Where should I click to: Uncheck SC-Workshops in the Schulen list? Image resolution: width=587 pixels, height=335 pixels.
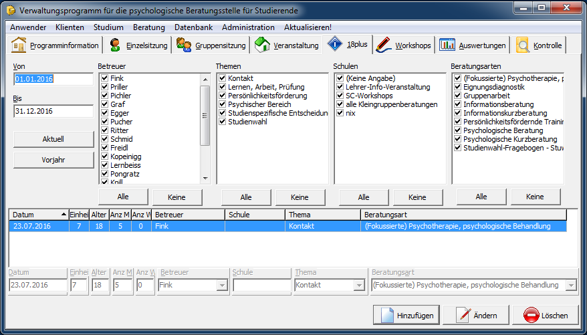point(340,96)
